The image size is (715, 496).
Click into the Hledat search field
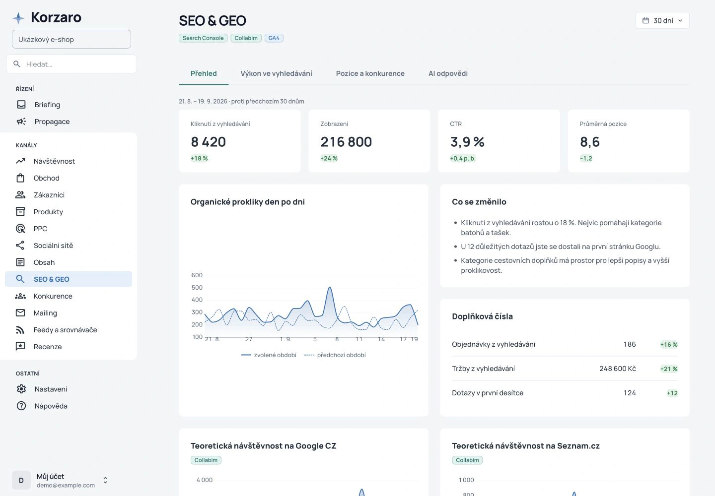click(x=71, y=64)
